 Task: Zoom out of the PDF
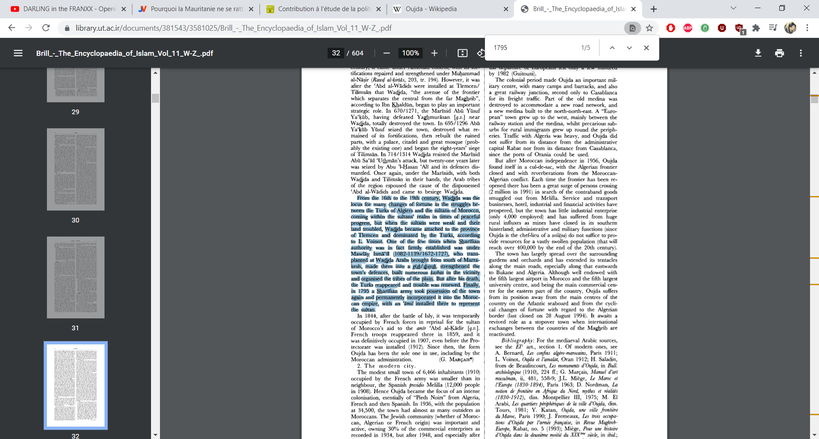click(x=386, y=53)
